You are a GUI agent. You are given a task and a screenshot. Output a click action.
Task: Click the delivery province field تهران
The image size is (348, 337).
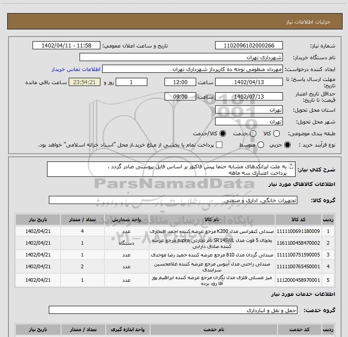coord(249,109)
